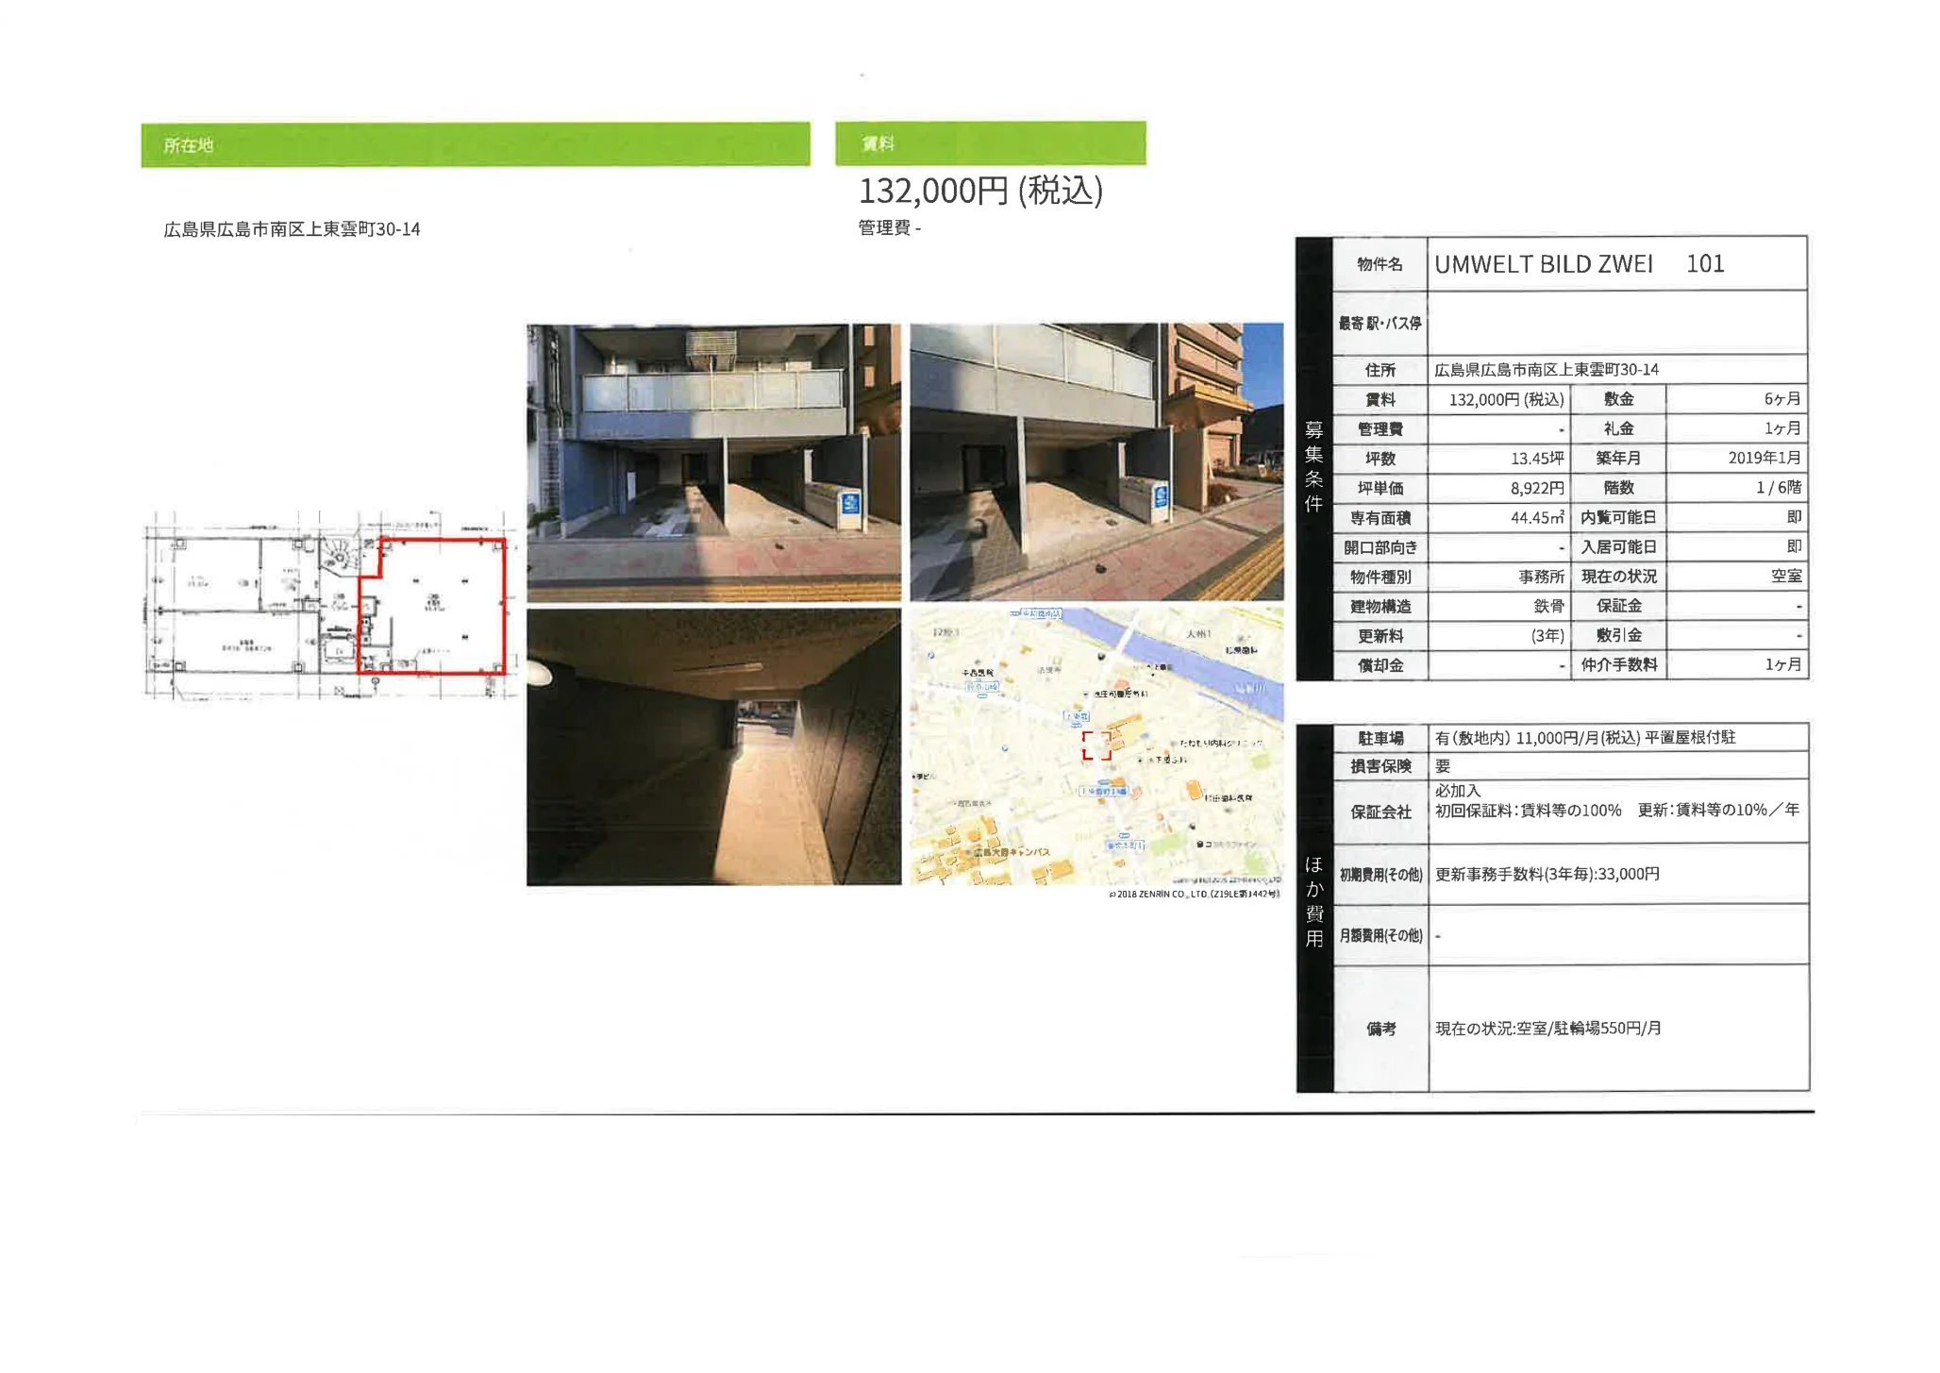Screen dimensions: 1940x1373
Task: Click the dark corridor interior photo
Action: pos(713,746)
